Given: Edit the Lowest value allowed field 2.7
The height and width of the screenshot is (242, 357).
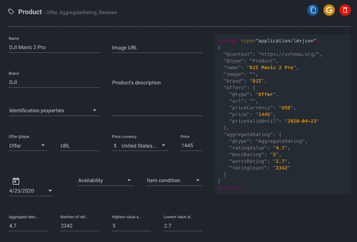Looking at the screenshot, I should (x=183, y=226).
